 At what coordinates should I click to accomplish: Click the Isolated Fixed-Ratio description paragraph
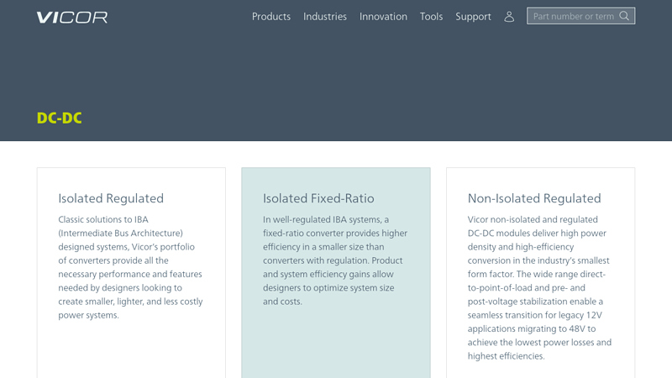click(335, 260)
